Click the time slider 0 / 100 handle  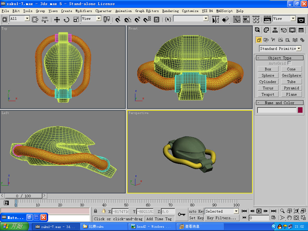[23, 196]
